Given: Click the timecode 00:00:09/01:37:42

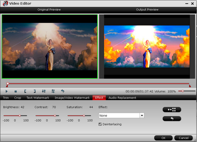Looking at the screenshot, I should (x=139, y=91).
